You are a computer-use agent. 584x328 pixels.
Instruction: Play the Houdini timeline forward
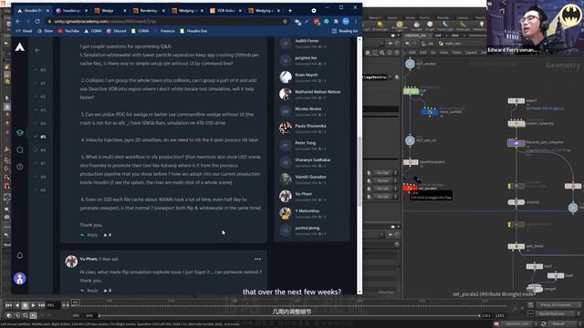point(33,305)
